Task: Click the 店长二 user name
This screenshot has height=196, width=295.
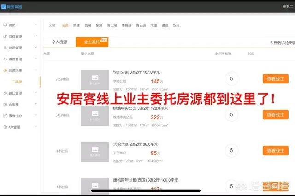Action: (288, 6)
